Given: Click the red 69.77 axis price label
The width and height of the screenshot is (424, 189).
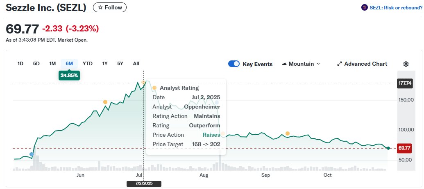Looking at the screenshot, I should [x=404, y=148].
